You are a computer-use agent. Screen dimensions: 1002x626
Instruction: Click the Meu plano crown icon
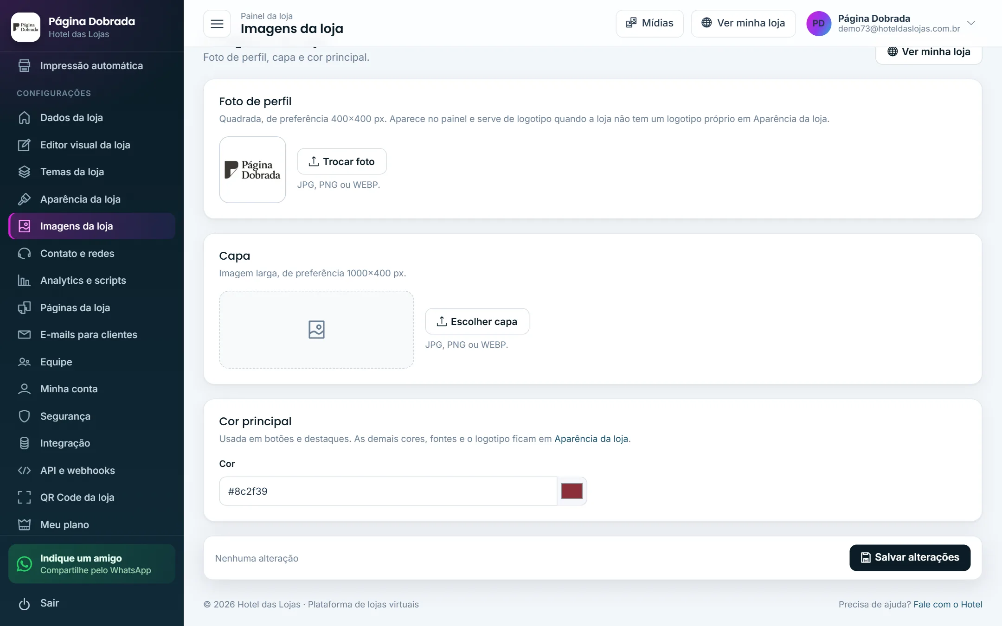click(24, 525)
